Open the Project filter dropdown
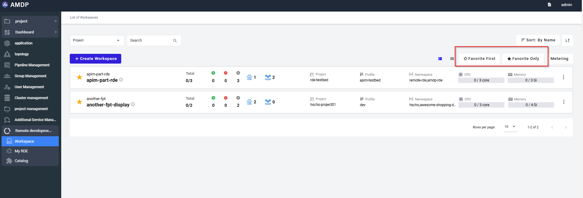Image resolution: width=583 pixels, height=198 pixels. 97,40
